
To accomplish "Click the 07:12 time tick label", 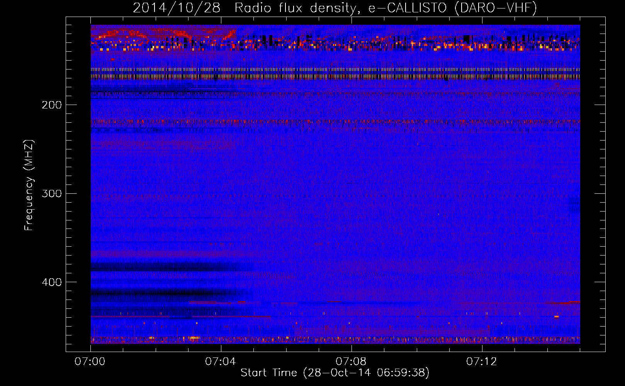I will coord(482,361).
